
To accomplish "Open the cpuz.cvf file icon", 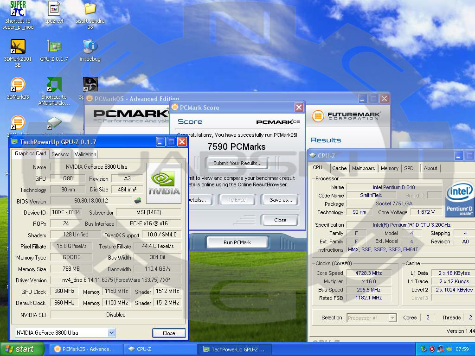I will pos(54,8).
